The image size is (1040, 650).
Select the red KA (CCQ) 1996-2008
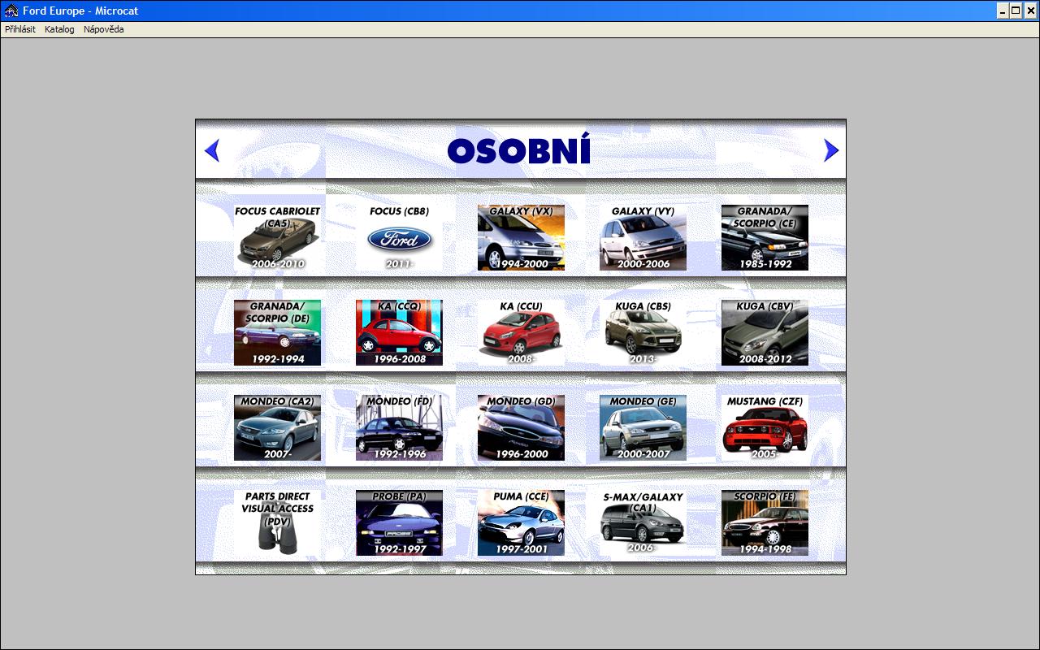point(399,332)
